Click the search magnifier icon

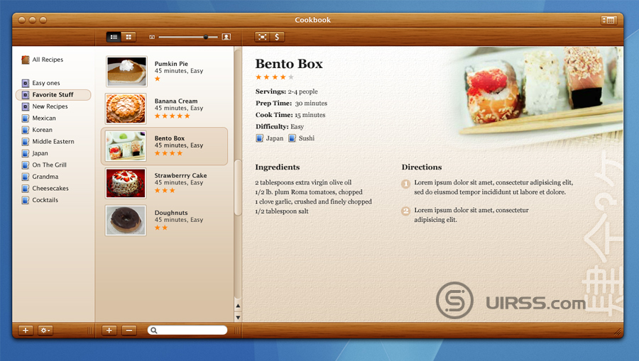(x=154, y=331)
